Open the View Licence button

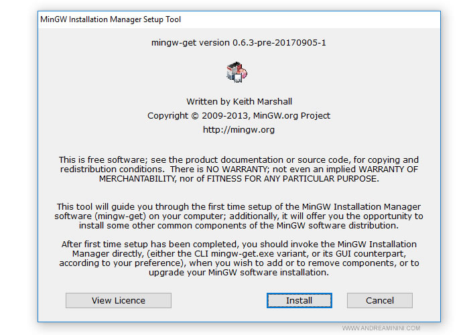pyautogui.click(x=119, y=300)
